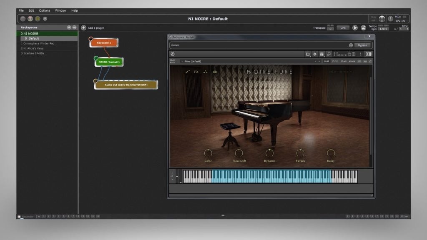The height and width of the screenshot is (240, 427).
Task: Click the previous multi arrow
Action: point(316,62)
